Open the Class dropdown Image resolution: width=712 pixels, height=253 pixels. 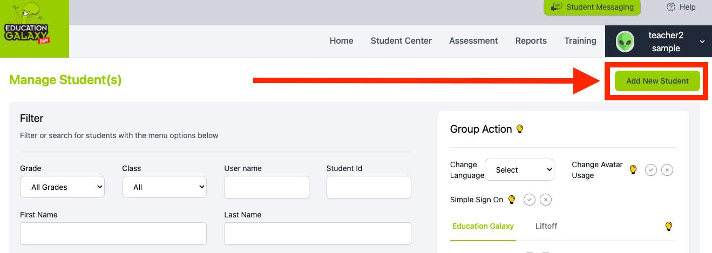pos(164,187)
